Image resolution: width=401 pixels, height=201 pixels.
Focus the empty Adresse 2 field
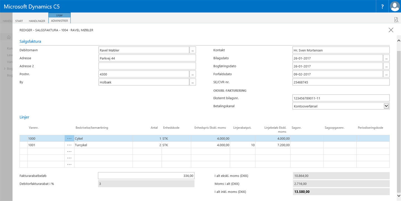147,66
